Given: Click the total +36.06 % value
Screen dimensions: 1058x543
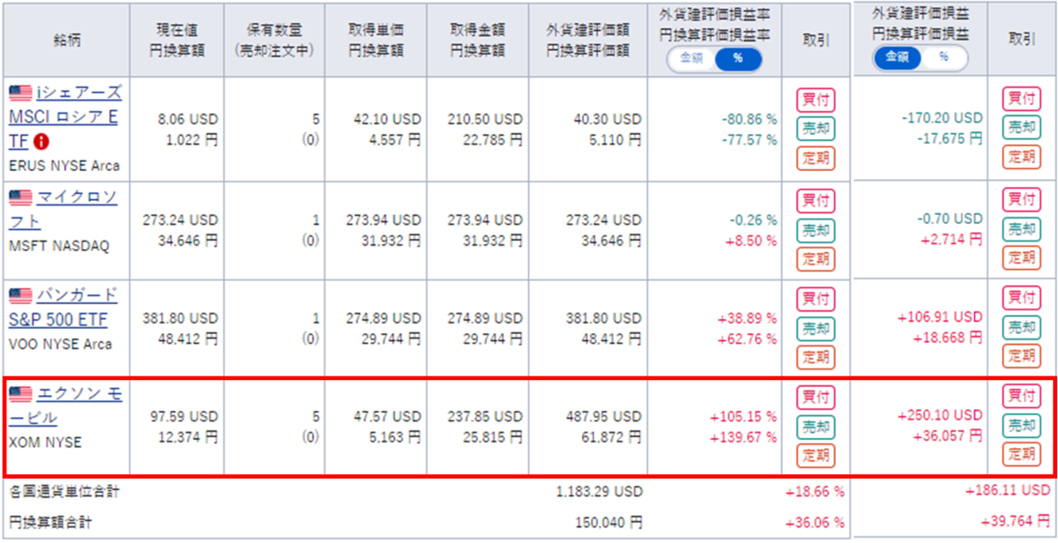Looking at the screenshot, I should pyautogui.click(x=815, y=522).
